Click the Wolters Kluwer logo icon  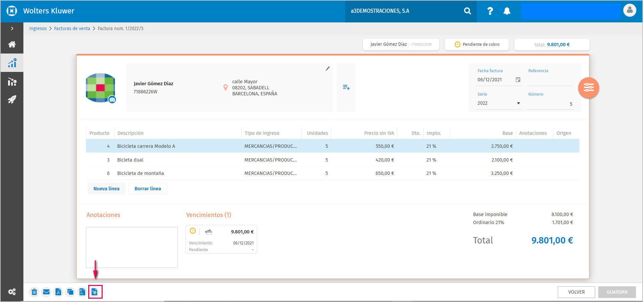click(12, 11)
